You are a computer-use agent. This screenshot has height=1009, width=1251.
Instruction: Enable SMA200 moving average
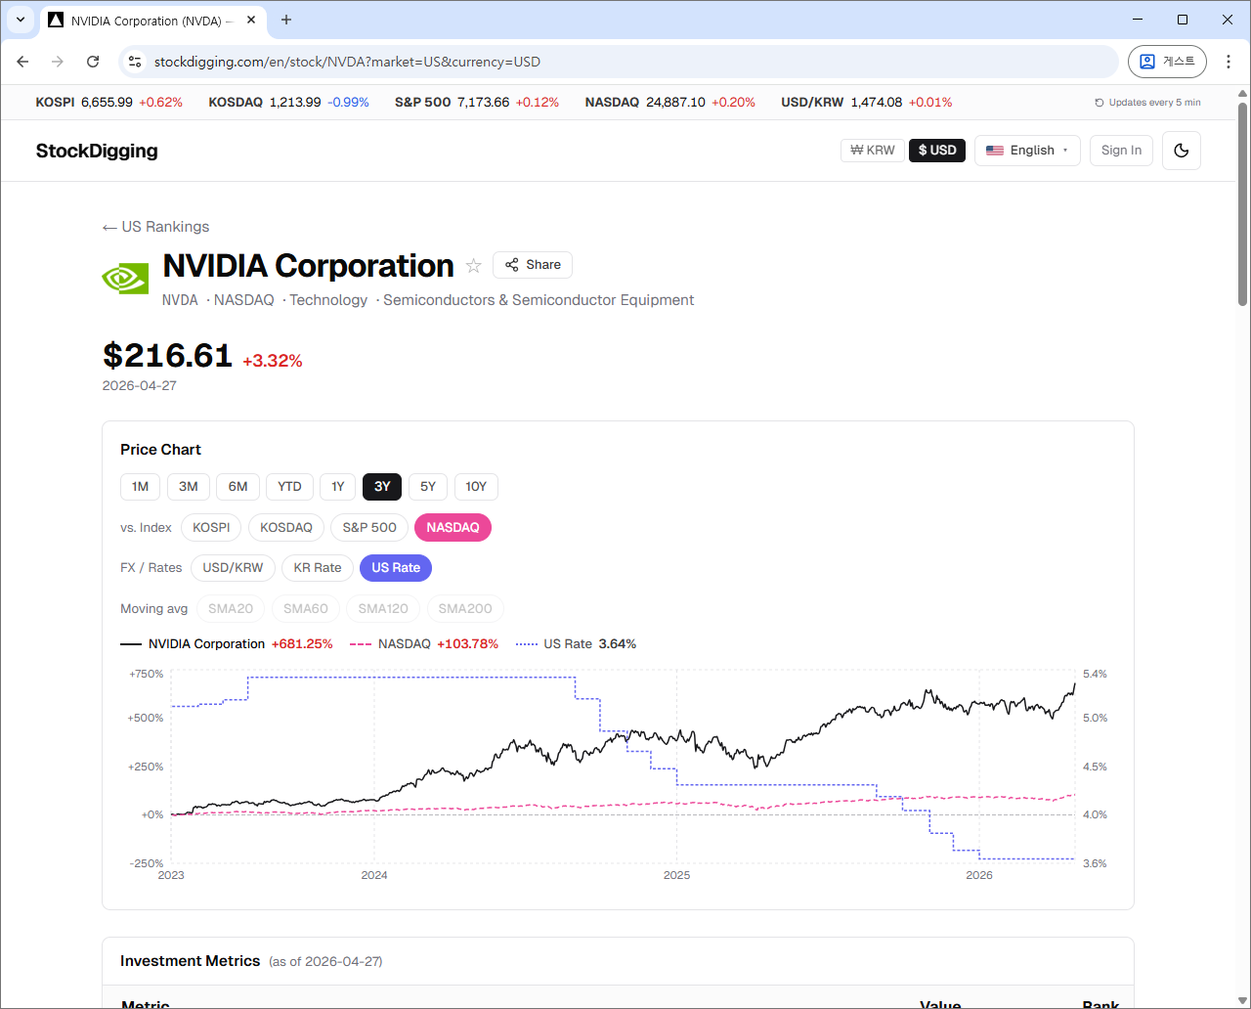click(x=465, y=609)
